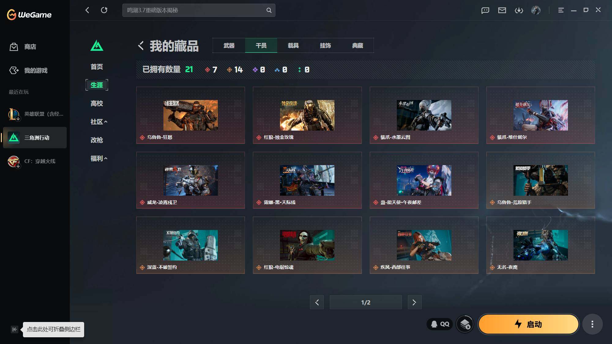Open the 威龙-凌霄戍卫 skin card

(191, 180)
